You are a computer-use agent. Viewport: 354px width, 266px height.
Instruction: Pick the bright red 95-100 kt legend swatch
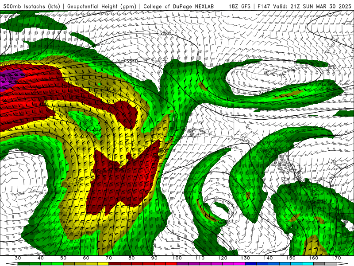tap(171, 264)
